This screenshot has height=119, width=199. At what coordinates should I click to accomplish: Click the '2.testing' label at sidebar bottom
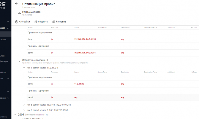[x=3, y=117]
